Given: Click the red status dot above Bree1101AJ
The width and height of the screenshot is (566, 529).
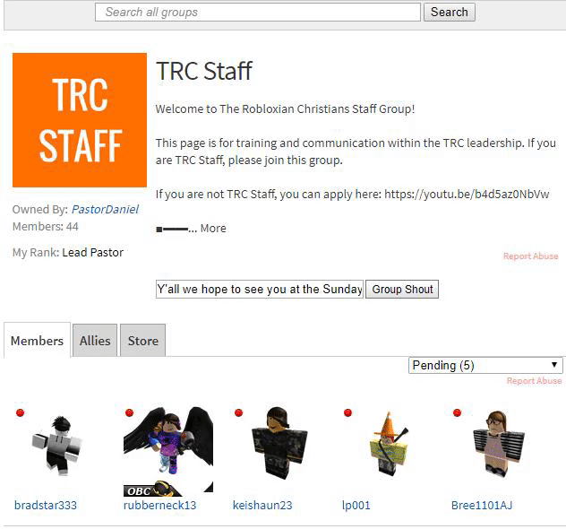Looking at the screenshot, I should pos(457,412).
